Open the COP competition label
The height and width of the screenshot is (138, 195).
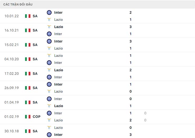click(x=37, y=116)
